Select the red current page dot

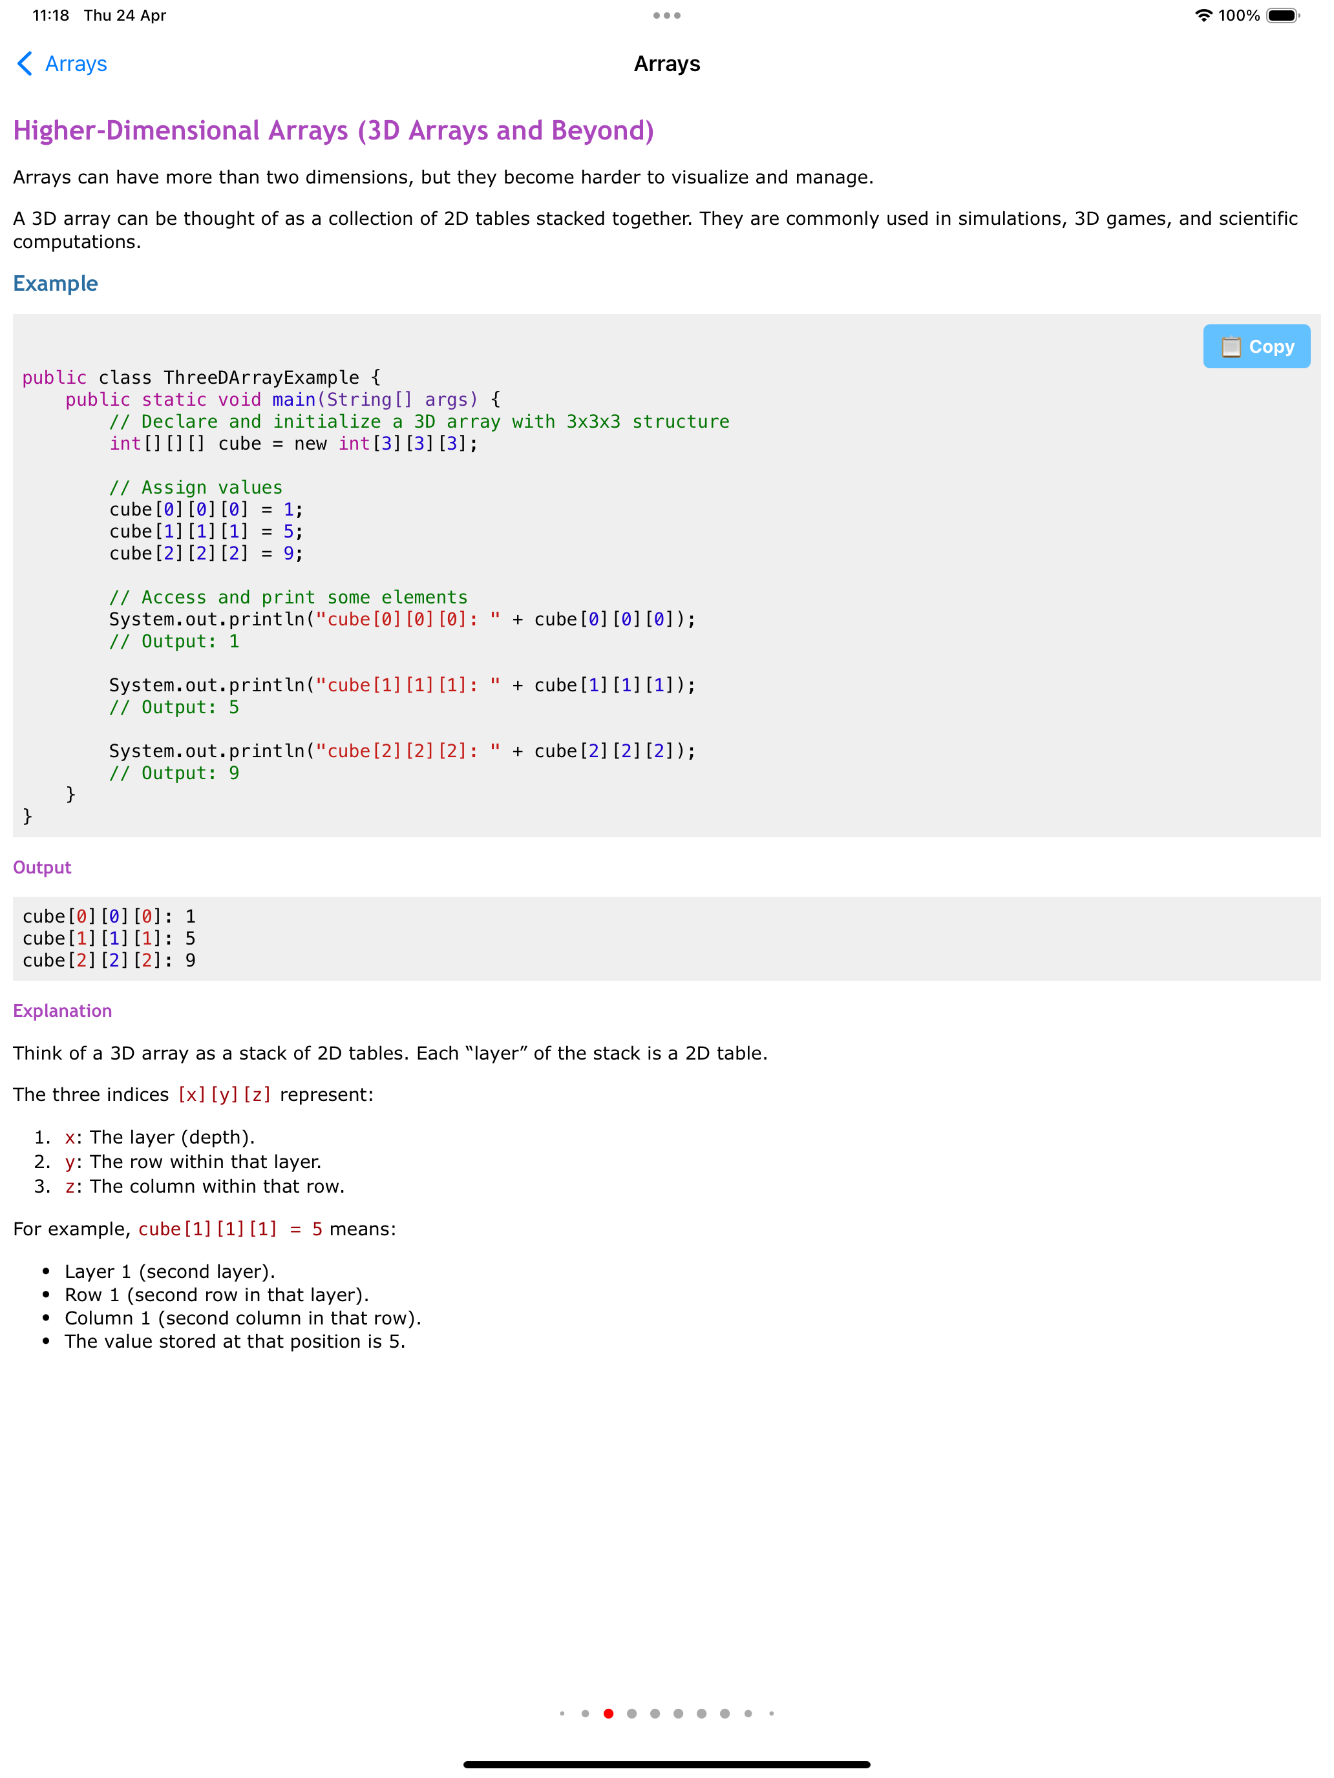point(609,1713)
